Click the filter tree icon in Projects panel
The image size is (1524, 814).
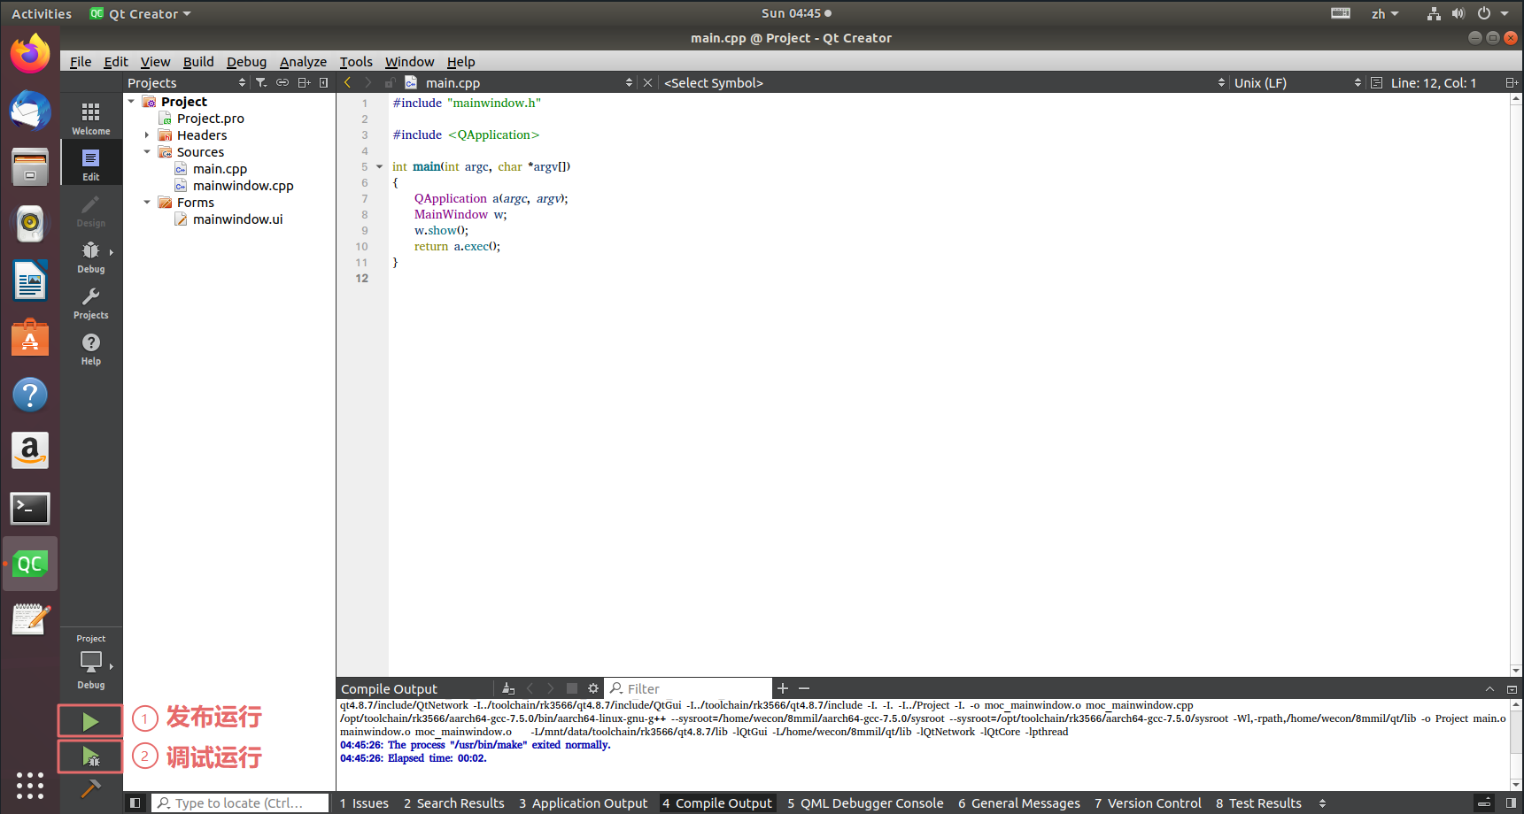(x=261, y=82)
